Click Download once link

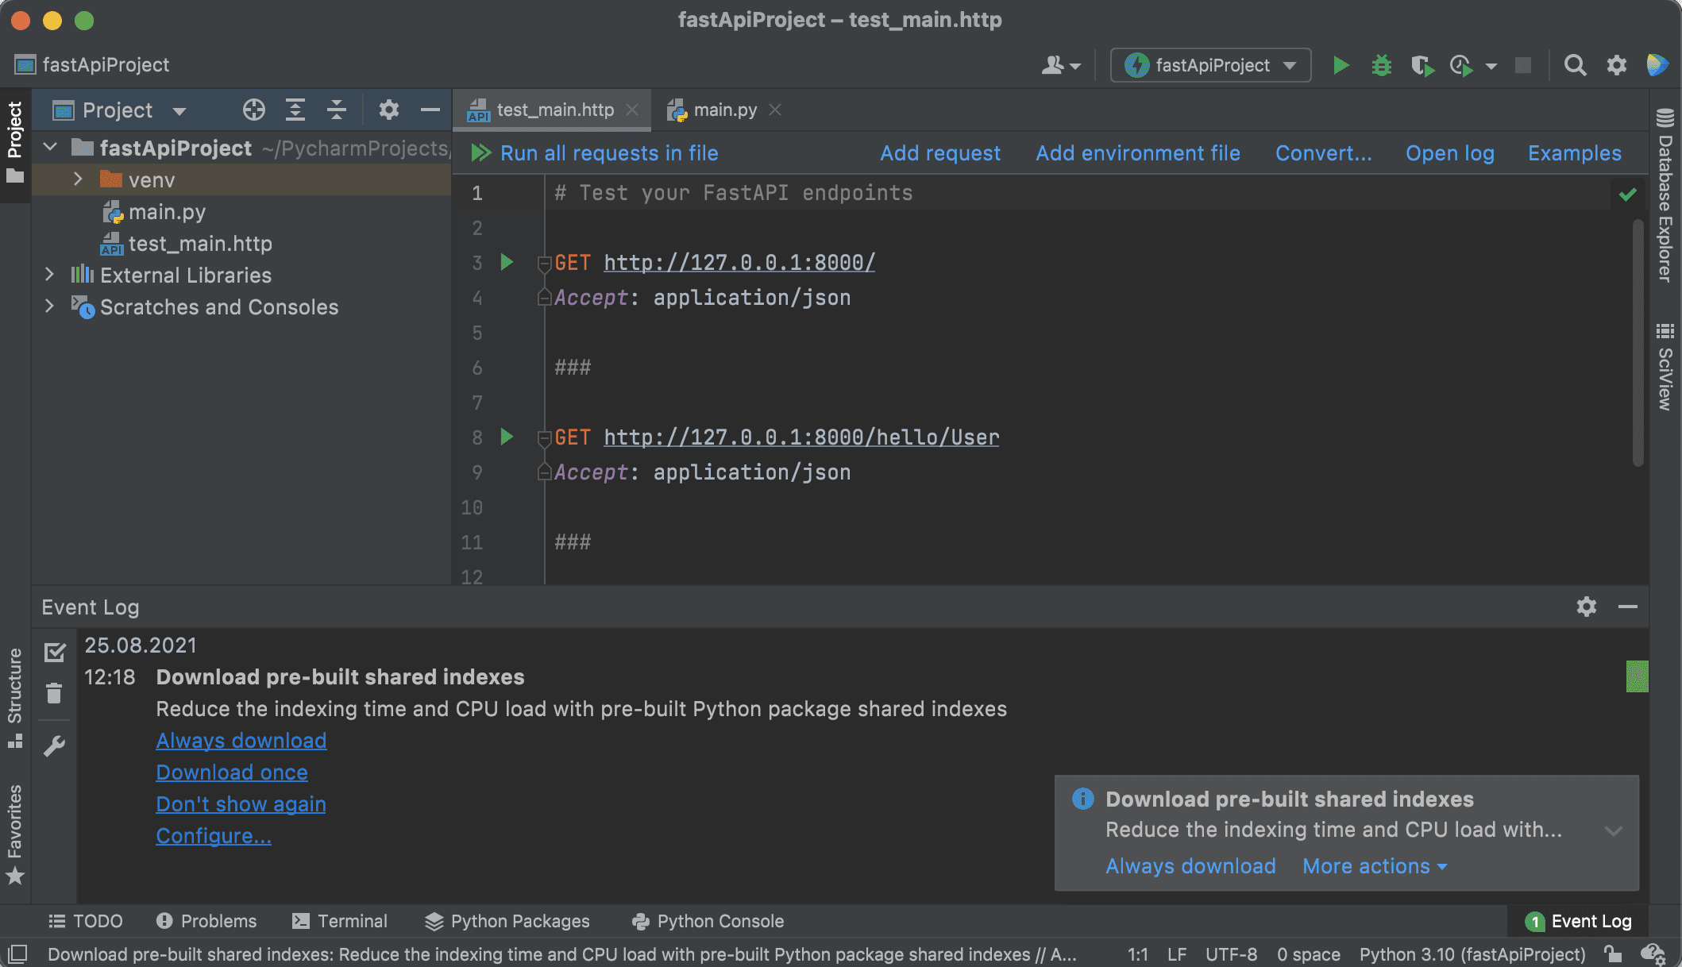point(232,772)
